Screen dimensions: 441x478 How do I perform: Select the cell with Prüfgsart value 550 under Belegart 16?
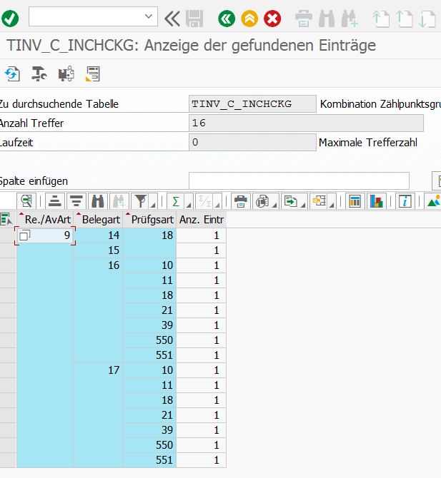(x=149, y=340)
